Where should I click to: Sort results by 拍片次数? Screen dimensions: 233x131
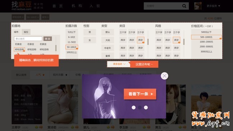coord(60,75)
